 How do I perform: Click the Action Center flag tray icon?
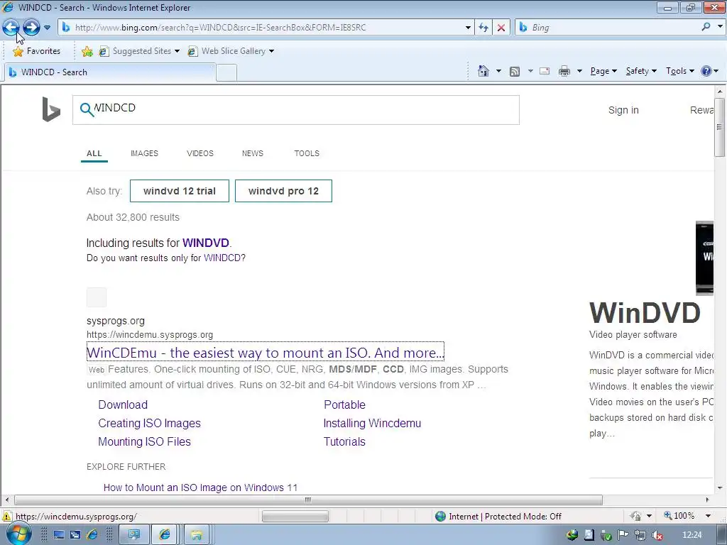click(623, 535)
